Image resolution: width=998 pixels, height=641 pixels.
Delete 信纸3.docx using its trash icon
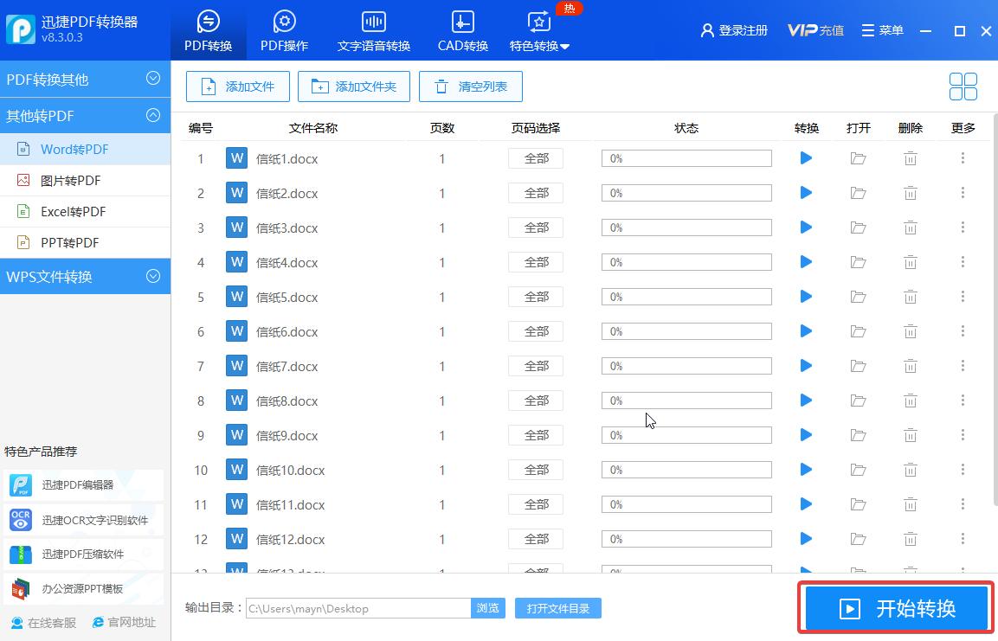point(911,228)
